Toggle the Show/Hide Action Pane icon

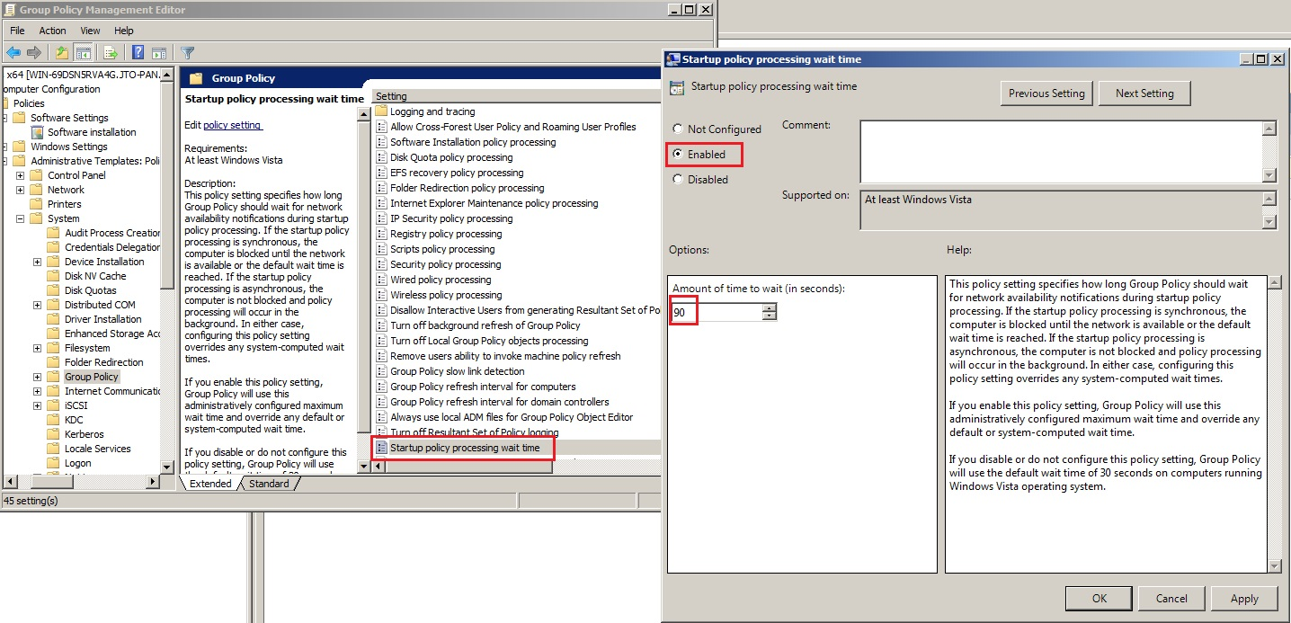159,53
